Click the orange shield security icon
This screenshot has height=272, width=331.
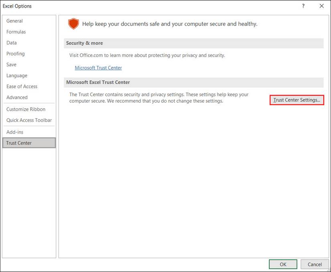pyautogui.click(x=73, y=24)
